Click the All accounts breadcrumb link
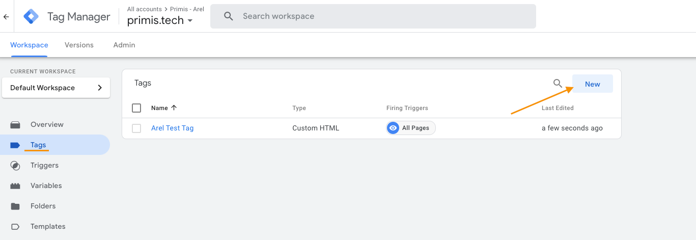Image resolution: width=696 pixels, height=240 pixels. click(x=145, y=9)
